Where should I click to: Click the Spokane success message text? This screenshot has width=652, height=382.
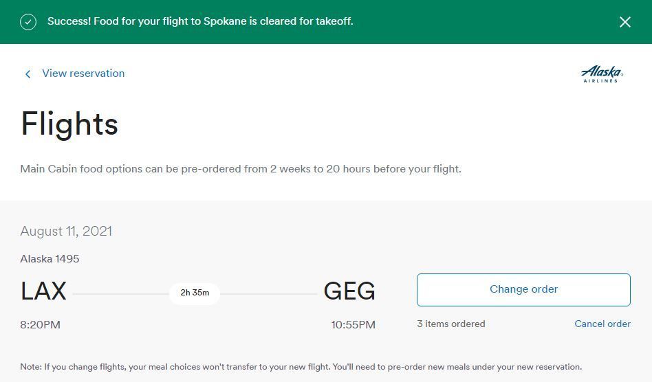point(200,21)
